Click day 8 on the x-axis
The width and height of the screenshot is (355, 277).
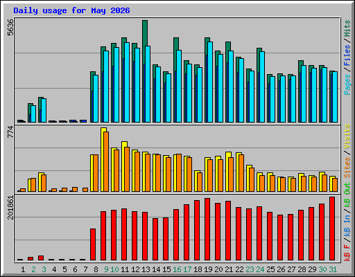[96, 269]
